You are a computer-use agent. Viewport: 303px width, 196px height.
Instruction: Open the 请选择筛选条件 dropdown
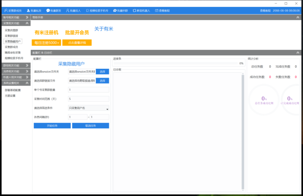click(x=89, y=108)
